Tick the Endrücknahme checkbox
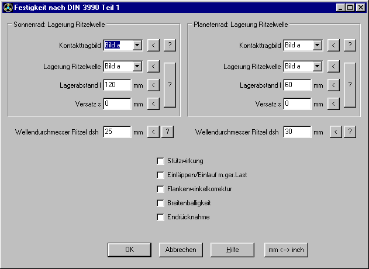The height and width of the screenshot is (269, 369). (x=161, y=217)
